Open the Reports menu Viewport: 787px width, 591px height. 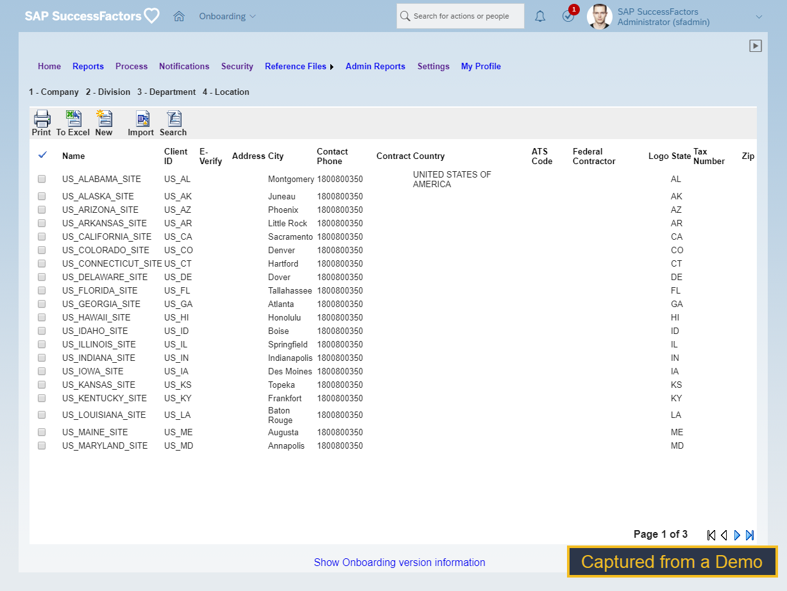click(x=88, y=66)
